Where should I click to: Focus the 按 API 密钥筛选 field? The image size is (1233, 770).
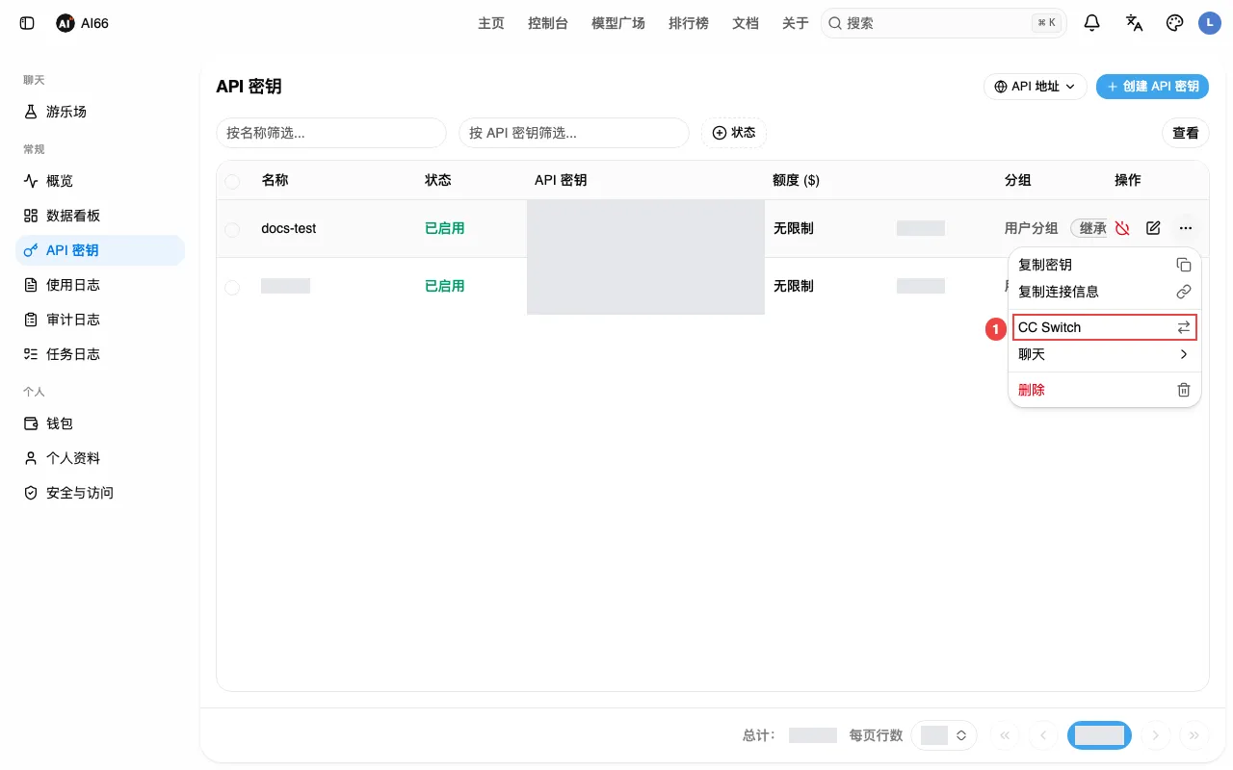pyautogui.click(x=574, y=133)
